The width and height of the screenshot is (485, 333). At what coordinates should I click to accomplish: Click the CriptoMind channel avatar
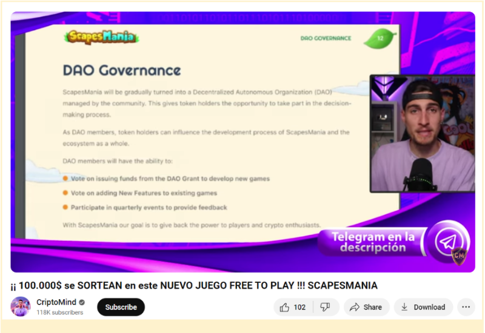[21, 306]
